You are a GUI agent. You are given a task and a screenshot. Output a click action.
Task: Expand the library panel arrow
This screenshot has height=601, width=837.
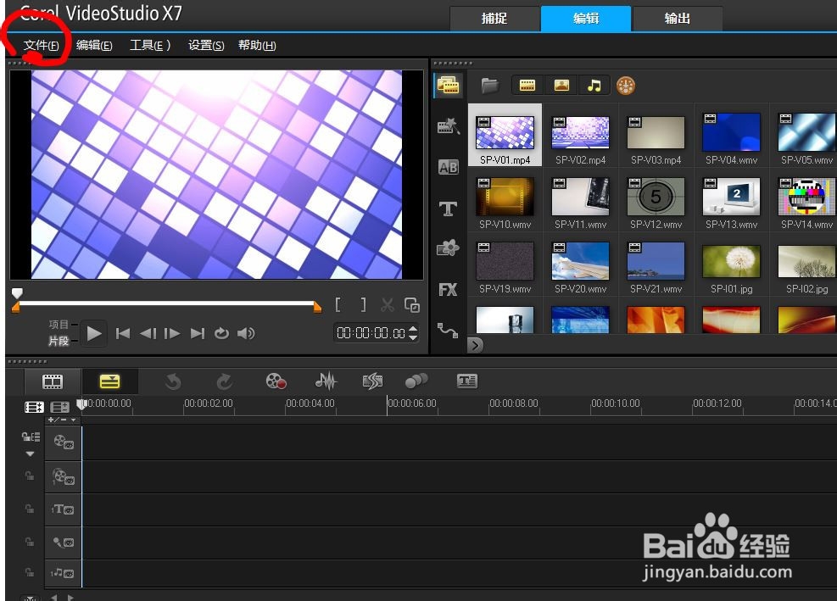[x=475, y=345]
